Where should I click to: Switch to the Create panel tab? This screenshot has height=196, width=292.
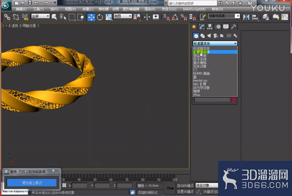tap(194, 27)
